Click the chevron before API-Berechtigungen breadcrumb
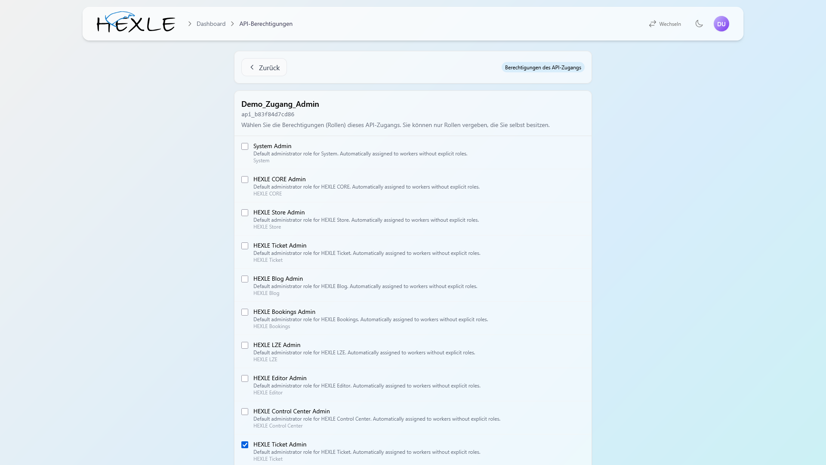826x465 pixels. coord(232,24)
